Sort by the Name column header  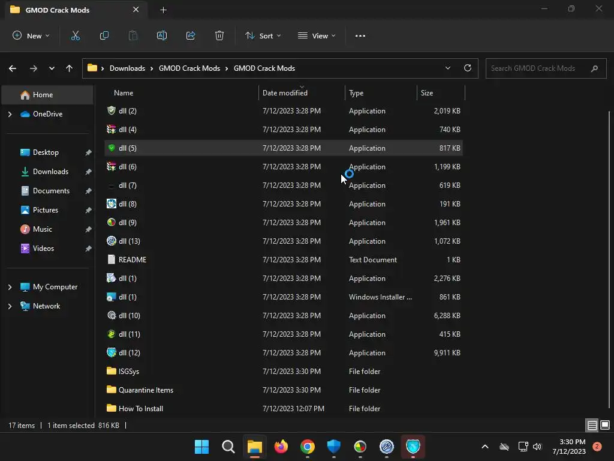[124, 93]
